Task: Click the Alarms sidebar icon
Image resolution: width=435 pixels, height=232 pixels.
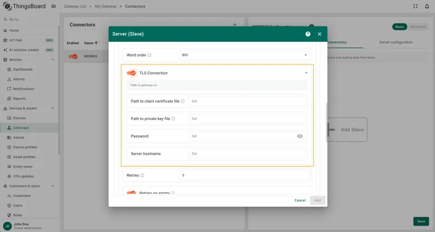Action: coord(9,79)
